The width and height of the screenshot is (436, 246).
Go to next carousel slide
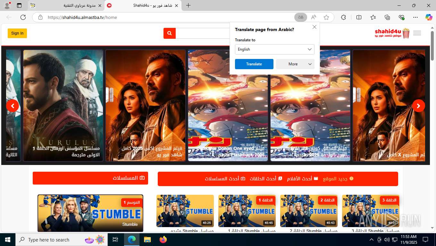[x=419, y=106]
